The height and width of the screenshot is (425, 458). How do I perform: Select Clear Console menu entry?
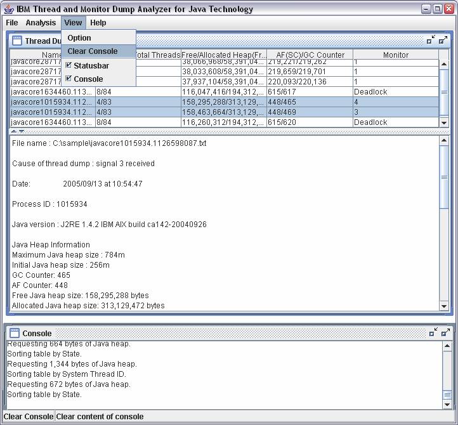(x=99, y=51)
